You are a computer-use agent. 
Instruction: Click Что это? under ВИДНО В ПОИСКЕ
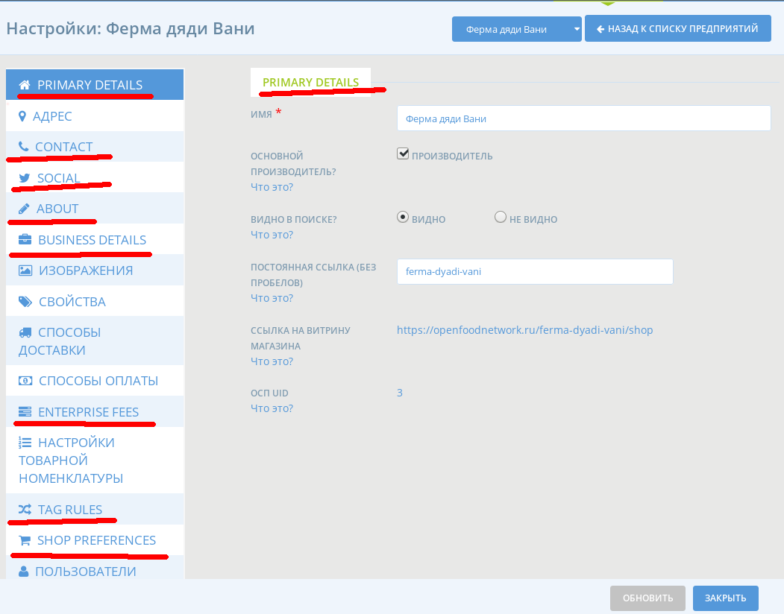(x=272, y=234)
